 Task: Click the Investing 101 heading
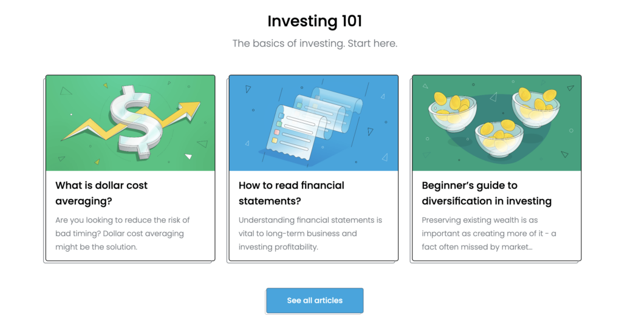[315, 21]
